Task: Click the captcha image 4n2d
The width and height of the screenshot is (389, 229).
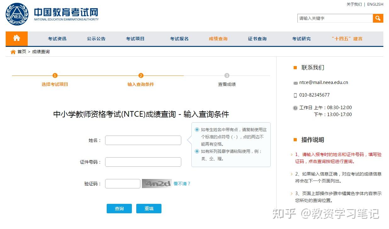Action: tap(156, 183)
